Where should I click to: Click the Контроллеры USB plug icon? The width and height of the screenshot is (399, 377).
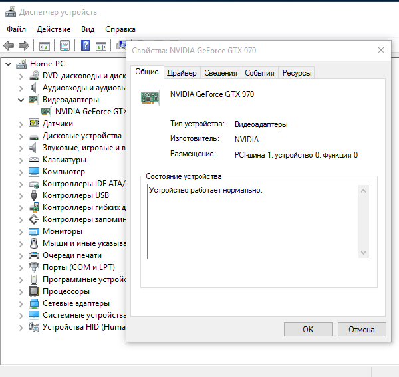pyautogui.click(x=34, y=195)
